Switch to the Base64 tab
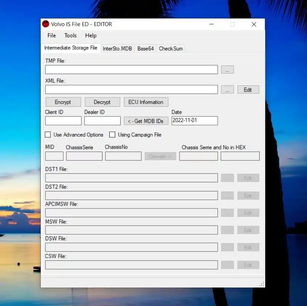Image resolution: width=307 pixels, height=306 pixels. click(145, 48)
